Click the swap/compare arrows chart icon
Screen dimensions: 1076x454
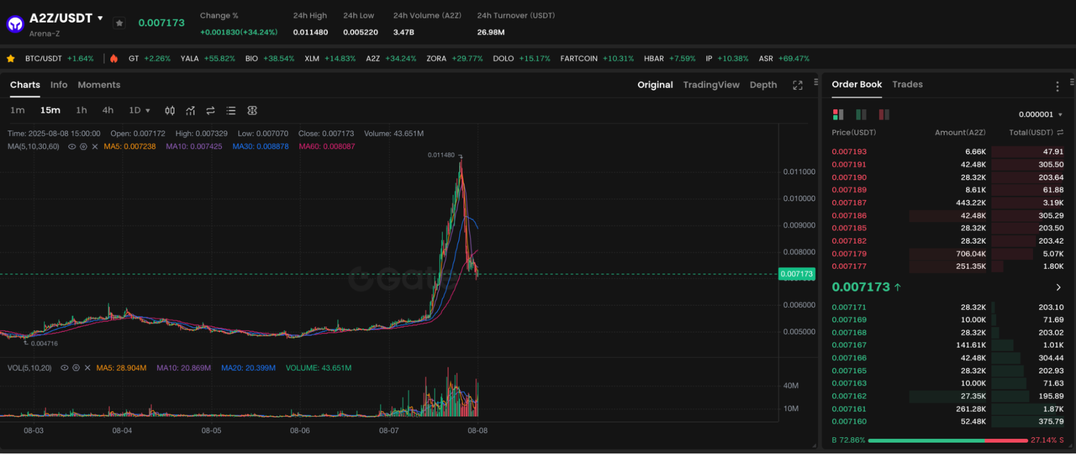point(210,111)
